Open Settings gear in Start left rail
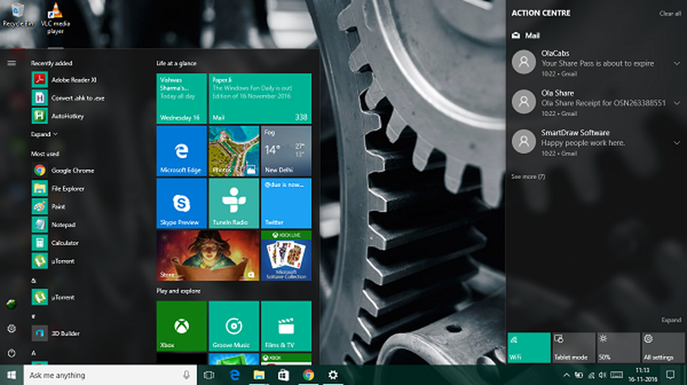 click(x=12, y=329)
